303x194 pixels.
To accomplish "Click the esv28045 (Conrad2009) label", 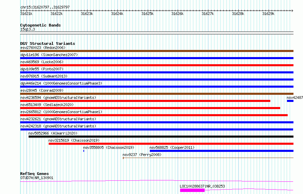I will click(42, 90).
